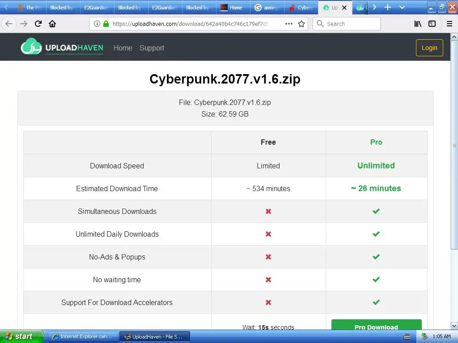
Task: Close the active UploadHaven tab
Action: [344, 8]
